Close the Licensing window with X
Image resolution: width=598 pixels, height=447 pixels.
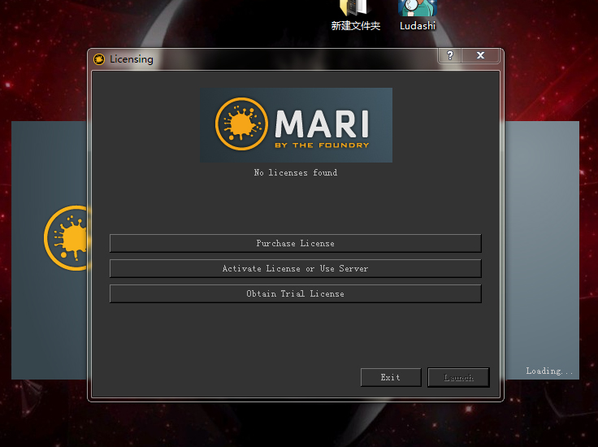[480, 56]
